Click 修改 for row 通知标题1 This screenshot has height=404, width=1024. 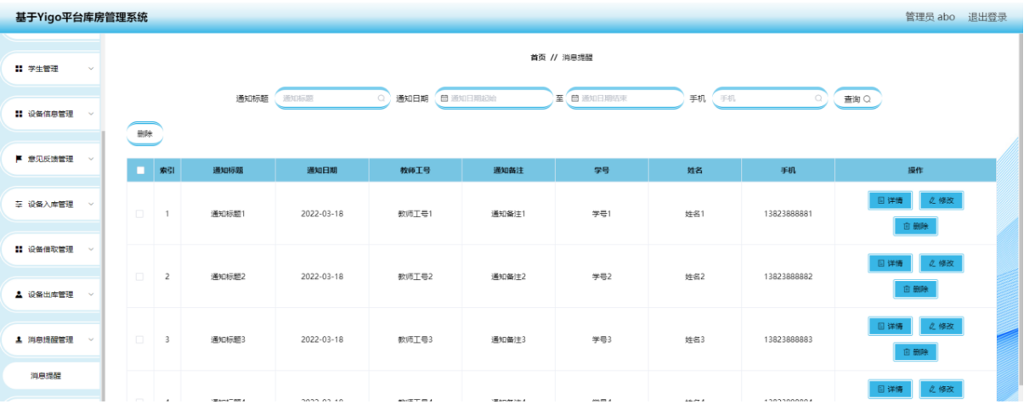[941, 200]
